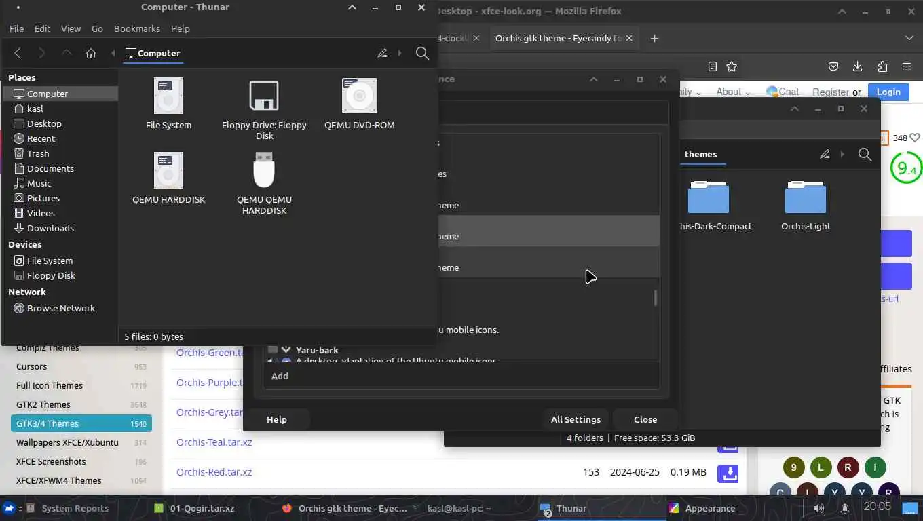Click pencil edit icon in themes window
This screenshot has width=923, height=521.
825,154
